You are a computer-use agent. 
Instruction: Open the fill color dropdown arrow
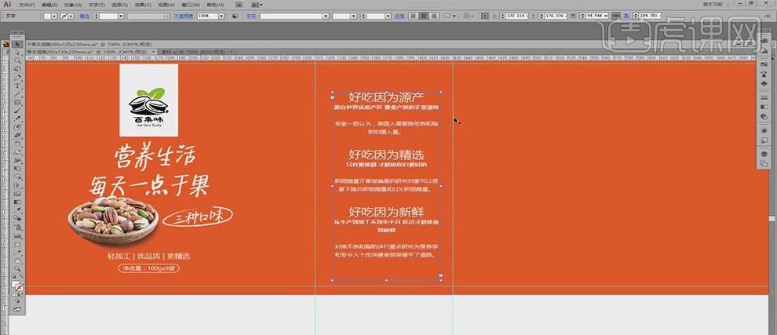point(54,16)
